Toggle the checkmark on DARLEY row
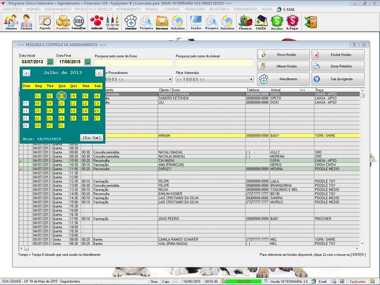 (21, 169)
